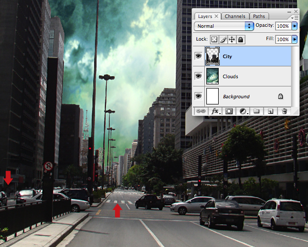Hide the Clouds layer
Viewport: 308px width, 247px height.
(198, 76)
